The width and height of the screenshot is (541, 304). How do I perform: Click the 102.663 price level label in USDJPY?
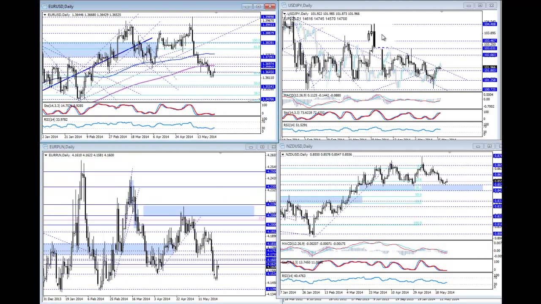(490, 55)
